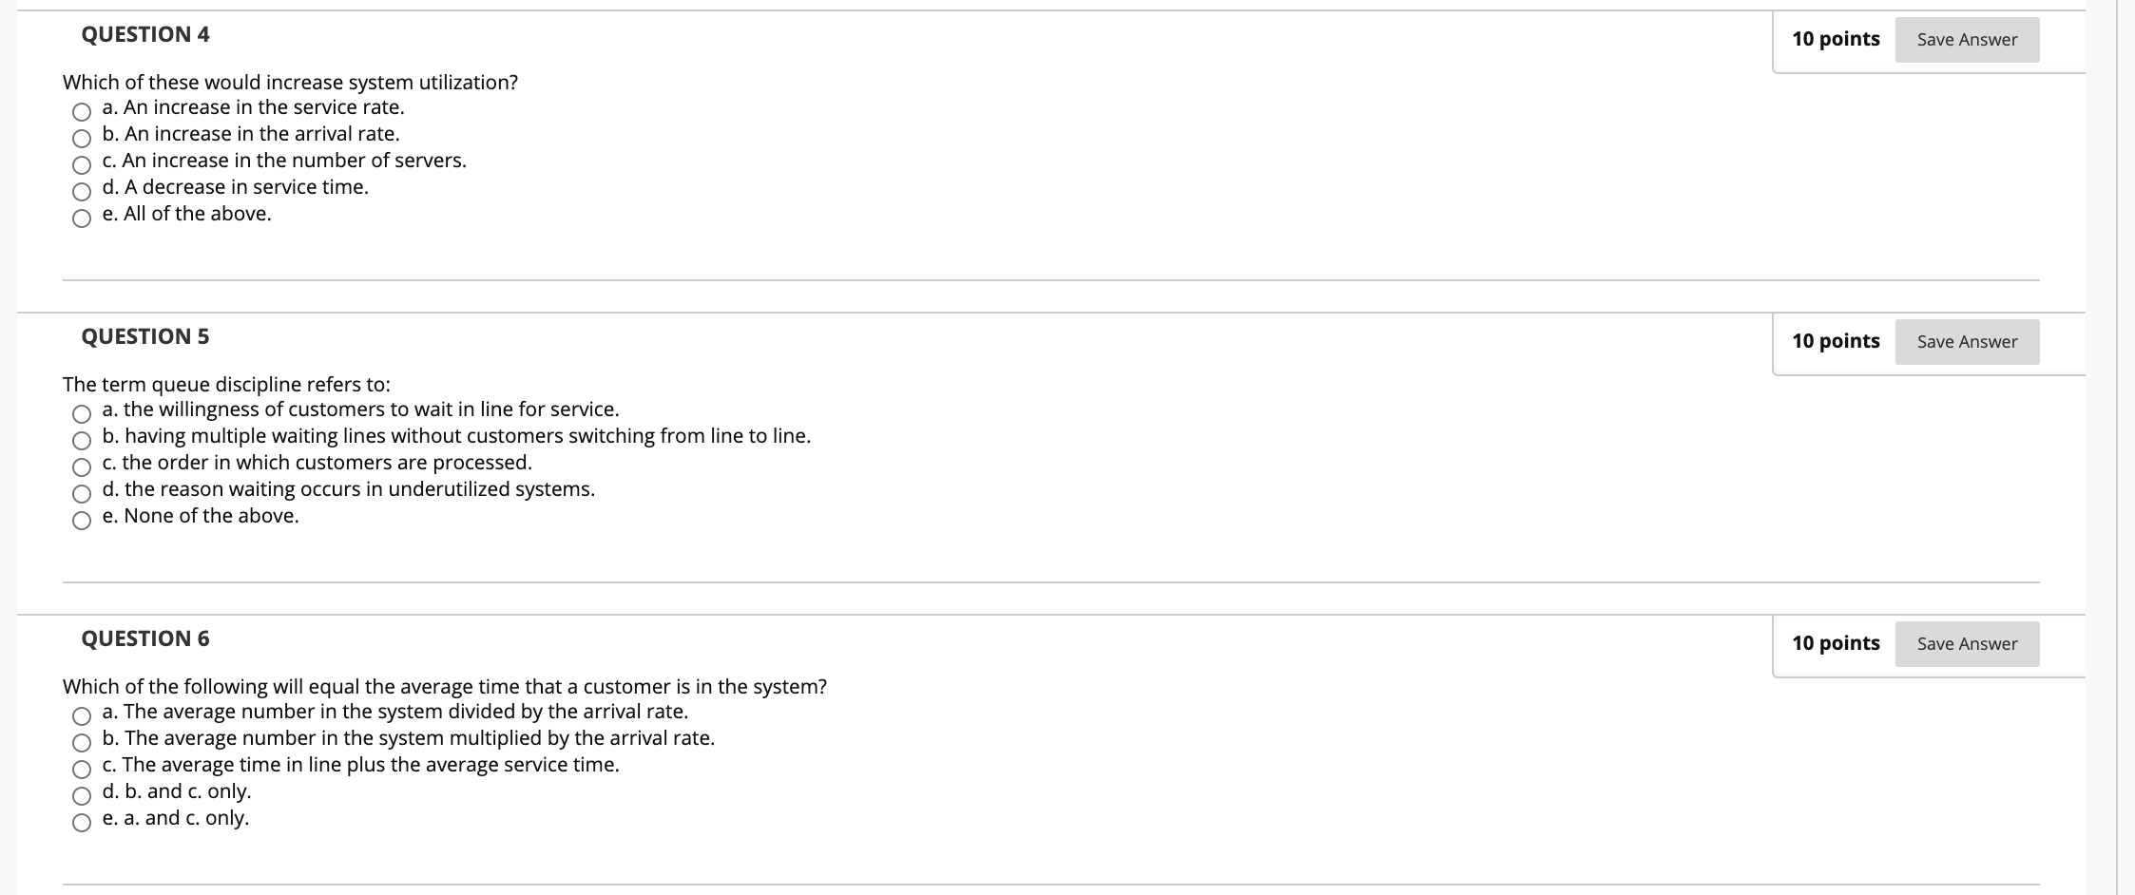Select option a. An increase in the service rate
This screenshot has width=2135, height=895.
click(x=82, y=112)
